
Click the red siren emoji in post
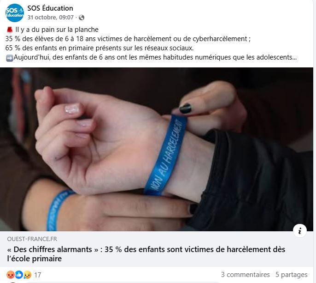pyautogui.click(x=10, y=30)
